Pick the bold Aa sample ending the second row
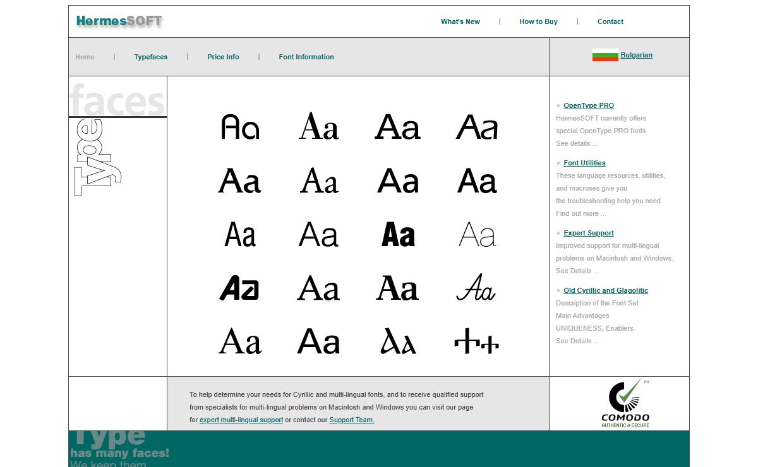 pyautogui.click(x=477, y=181)
